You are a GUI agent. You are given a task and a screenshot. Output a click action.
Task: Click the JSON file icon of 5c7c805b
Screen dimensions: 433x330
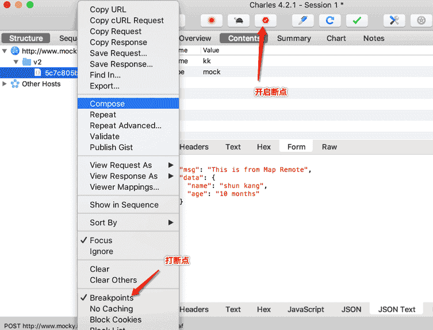38,72
